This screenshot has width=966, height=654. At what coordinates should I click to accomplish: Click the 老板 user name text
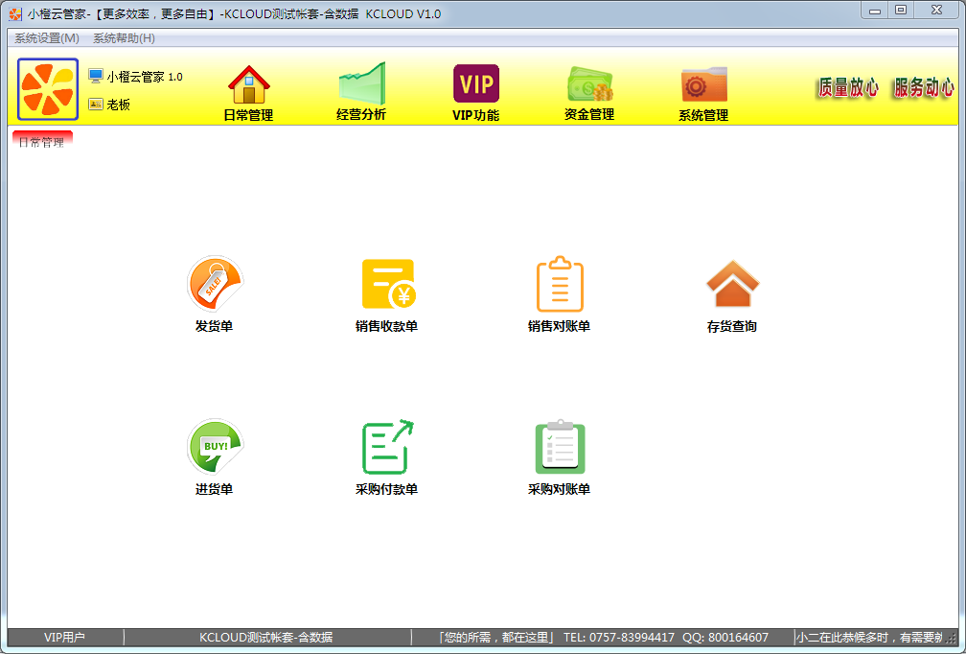(x=118, y=105)
